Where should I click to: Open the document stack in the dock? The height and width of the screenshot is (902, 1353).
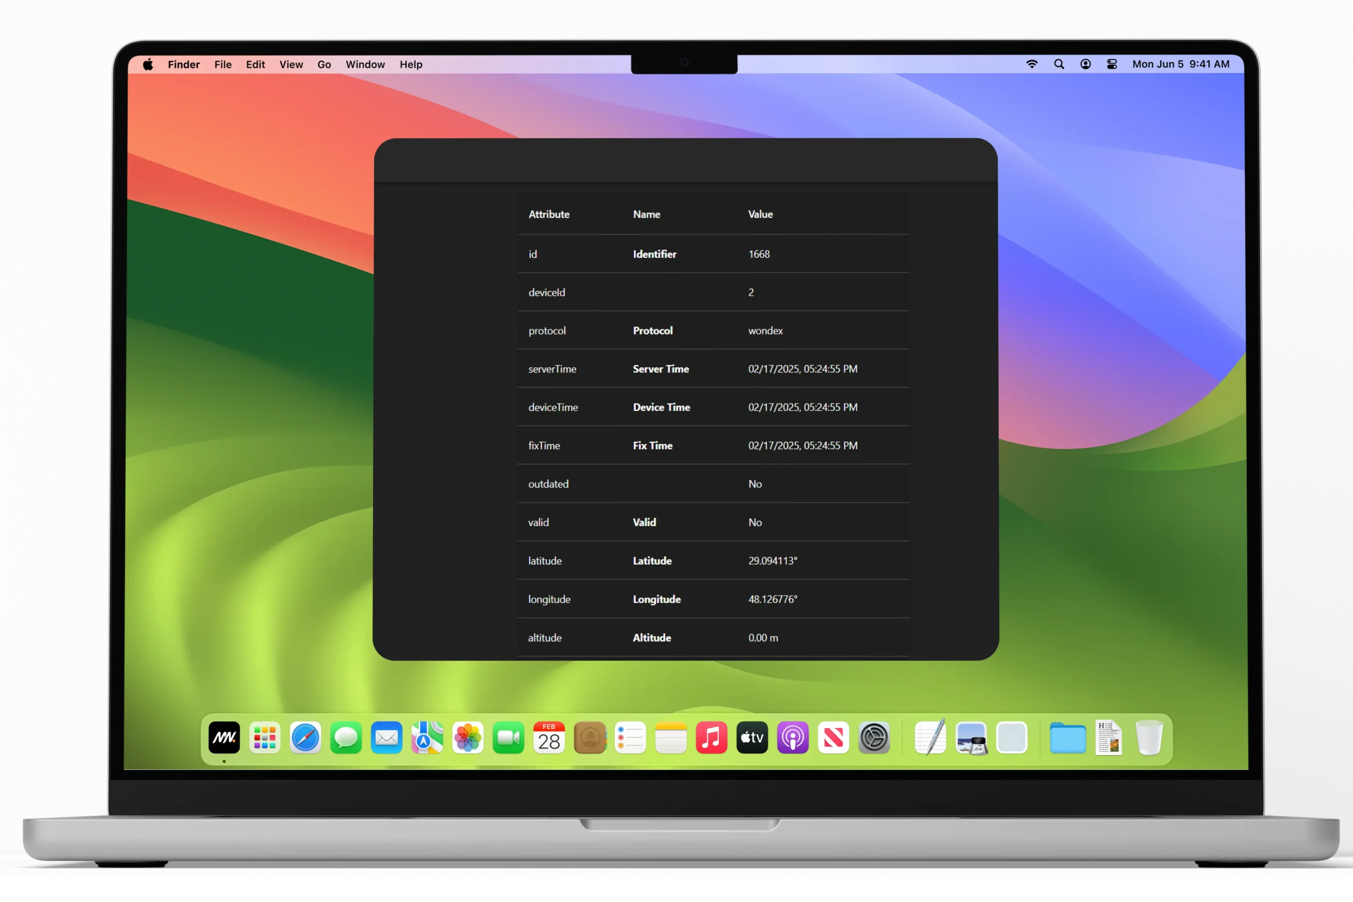point(1108,737)
